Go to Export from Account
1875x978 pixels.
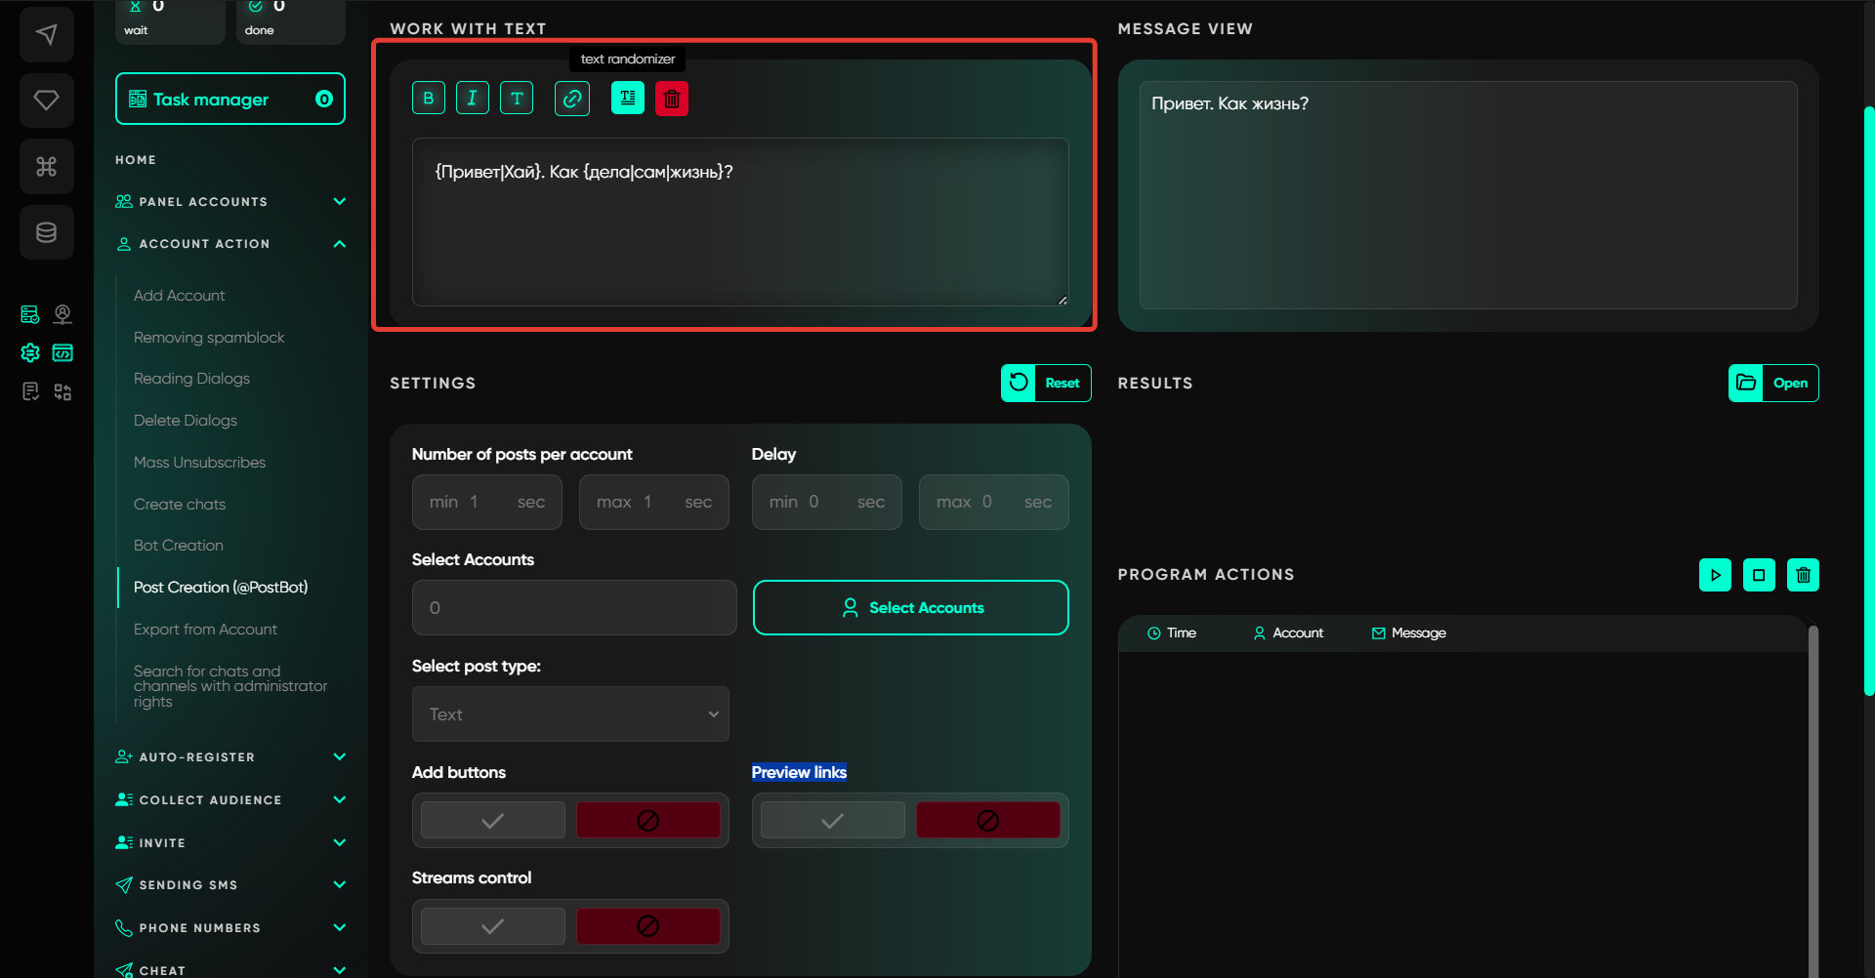205,630
